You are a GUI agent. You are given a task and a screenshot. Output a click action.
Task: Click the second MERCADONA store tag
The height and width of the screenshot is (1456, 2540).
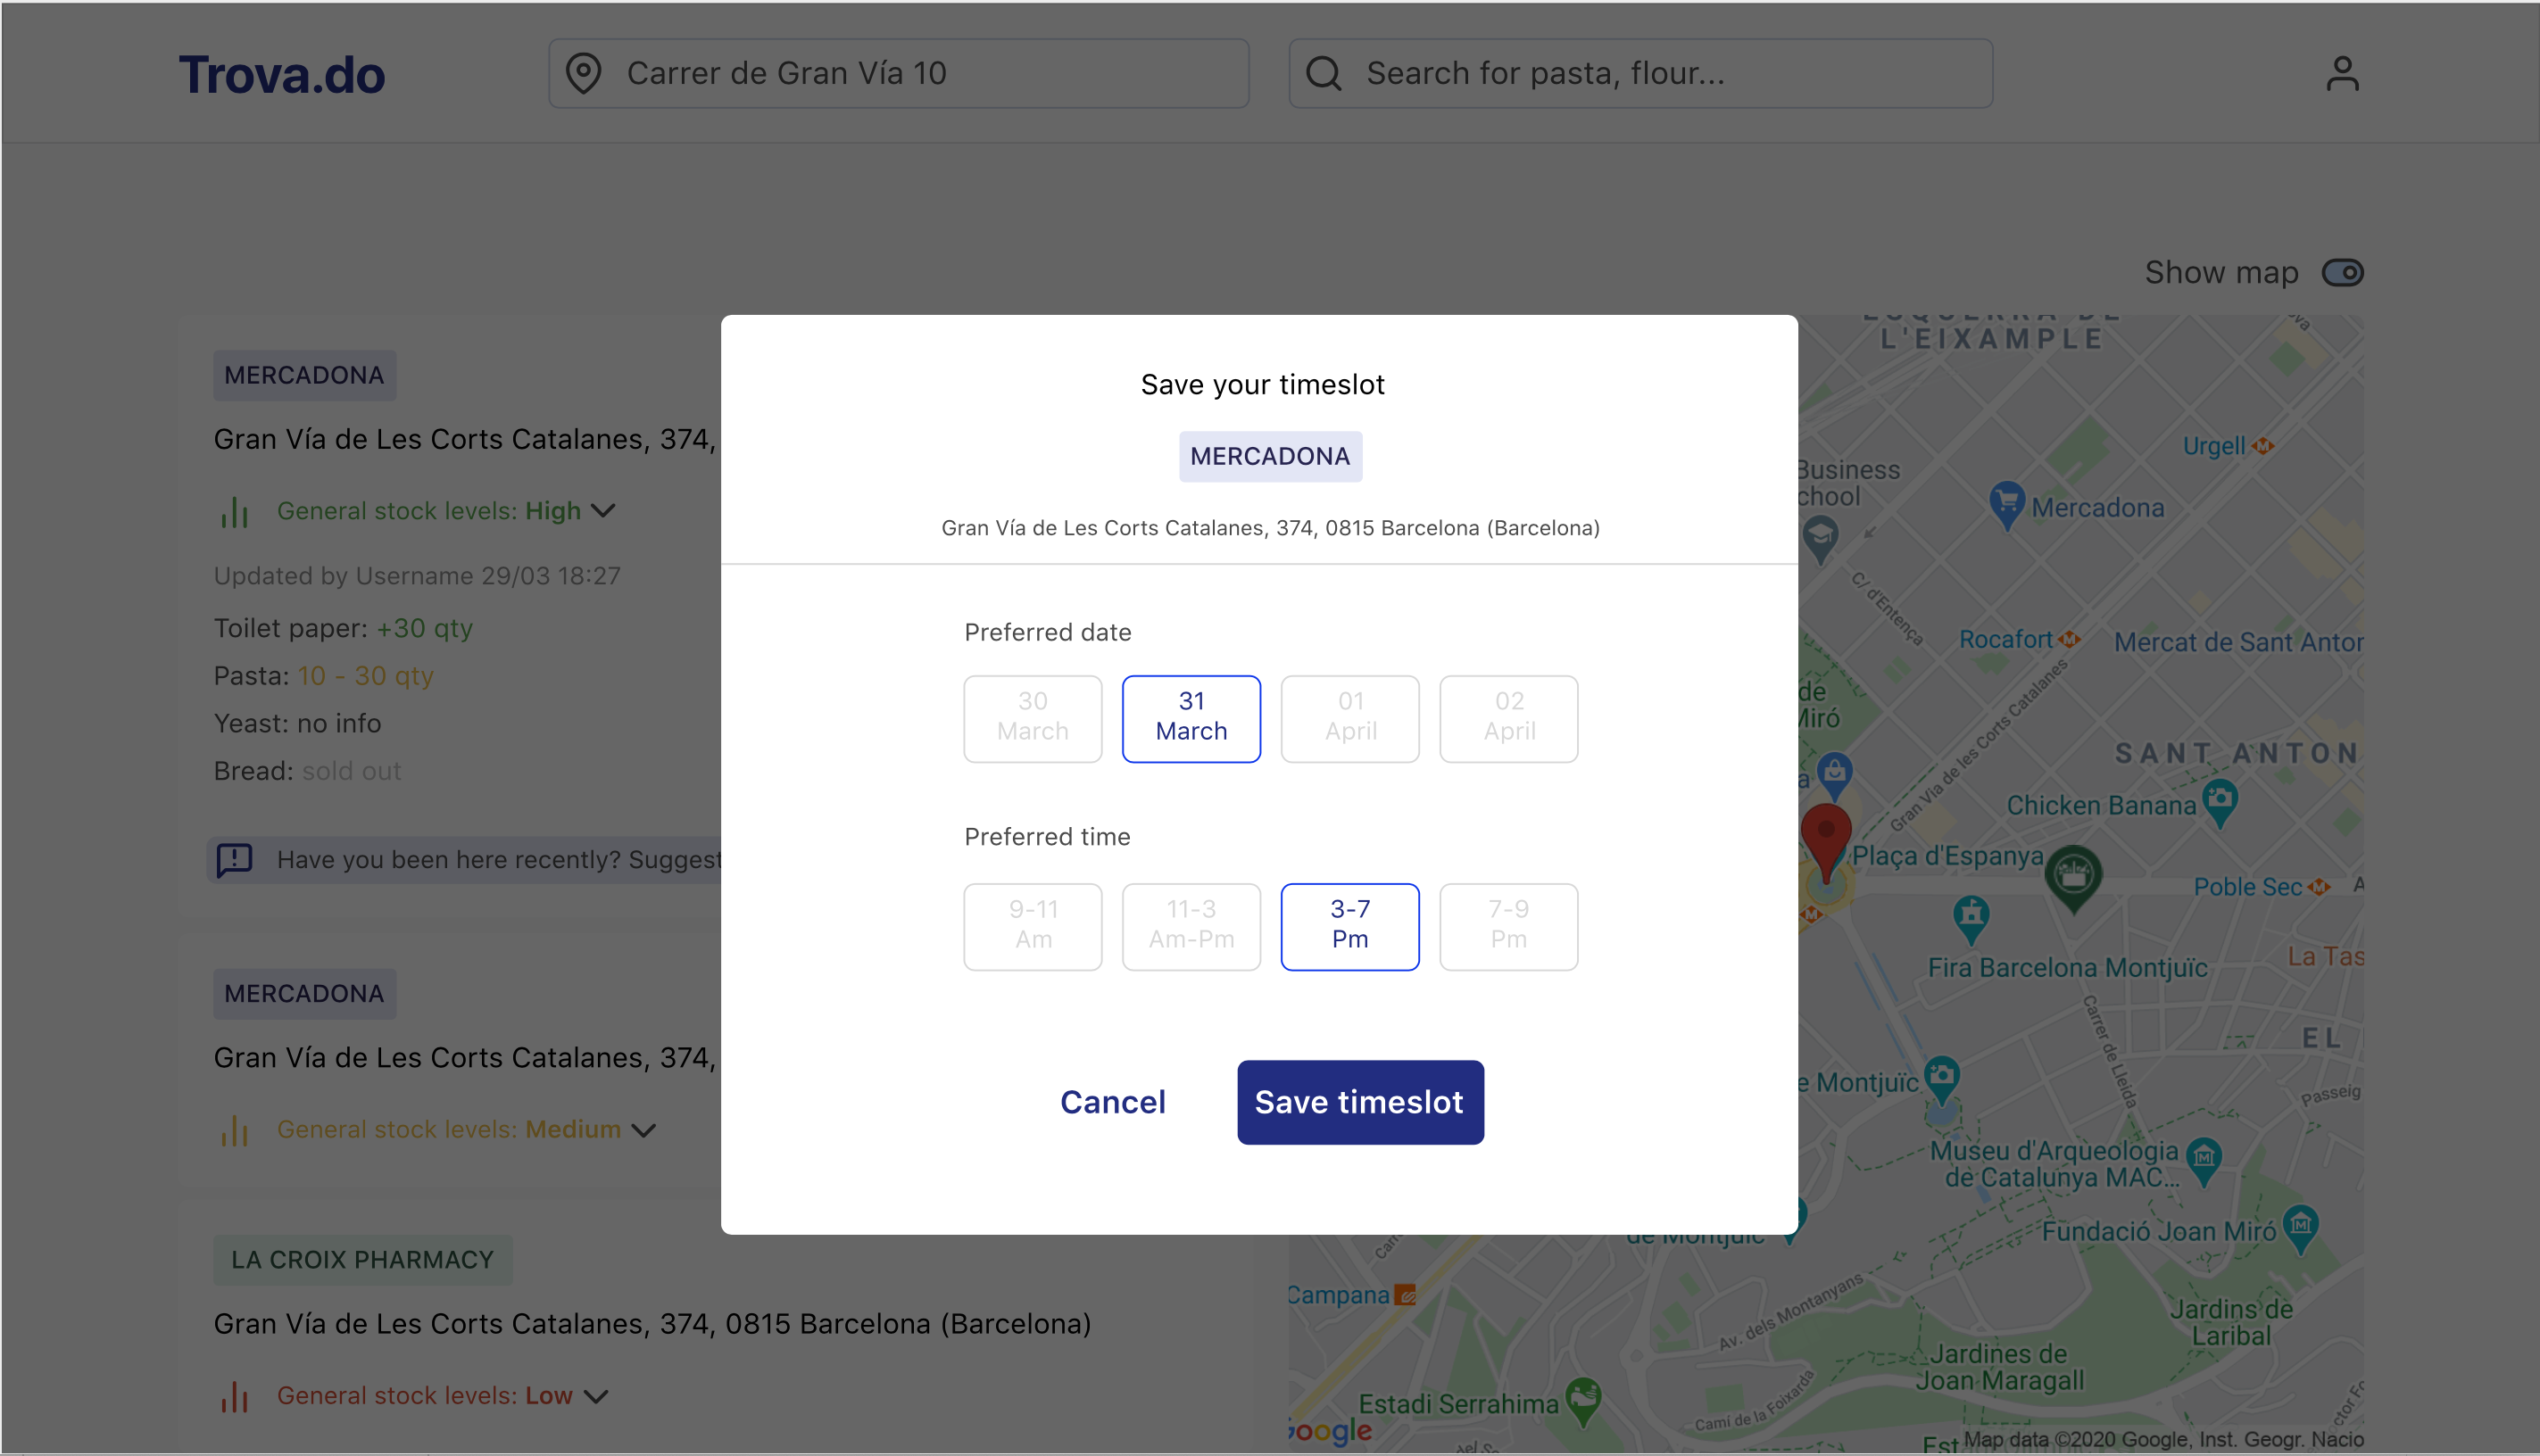304,993
